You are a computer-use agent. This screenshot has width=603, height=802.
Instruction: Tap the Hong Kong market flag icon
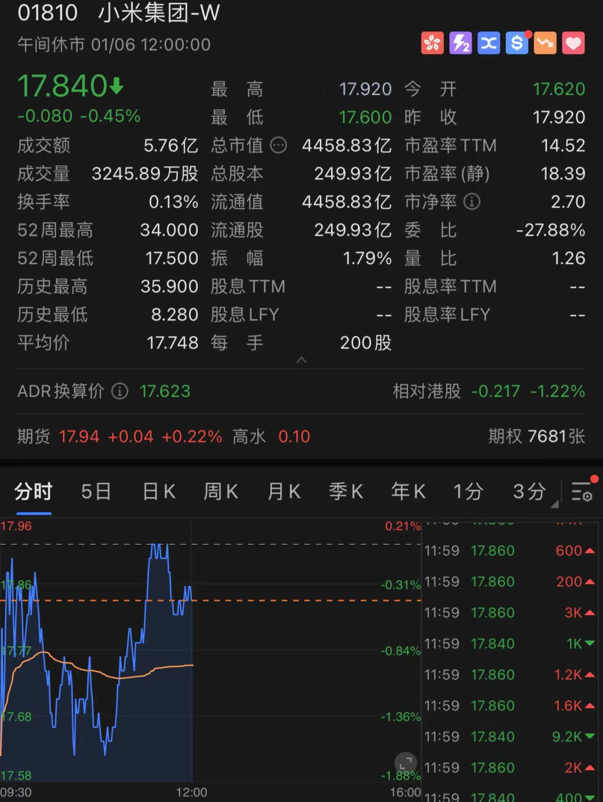[432, 43]
